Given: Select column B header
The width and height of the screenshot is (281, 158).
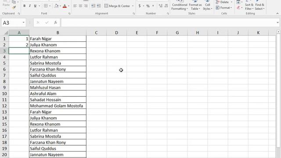Looking at the screenshot, I should tap(58, 32).
